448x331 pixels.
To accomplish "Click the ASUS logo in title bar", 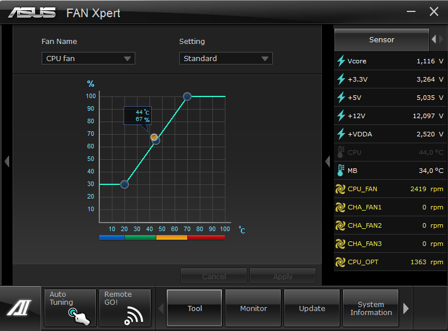I will [x=32, y=13].
